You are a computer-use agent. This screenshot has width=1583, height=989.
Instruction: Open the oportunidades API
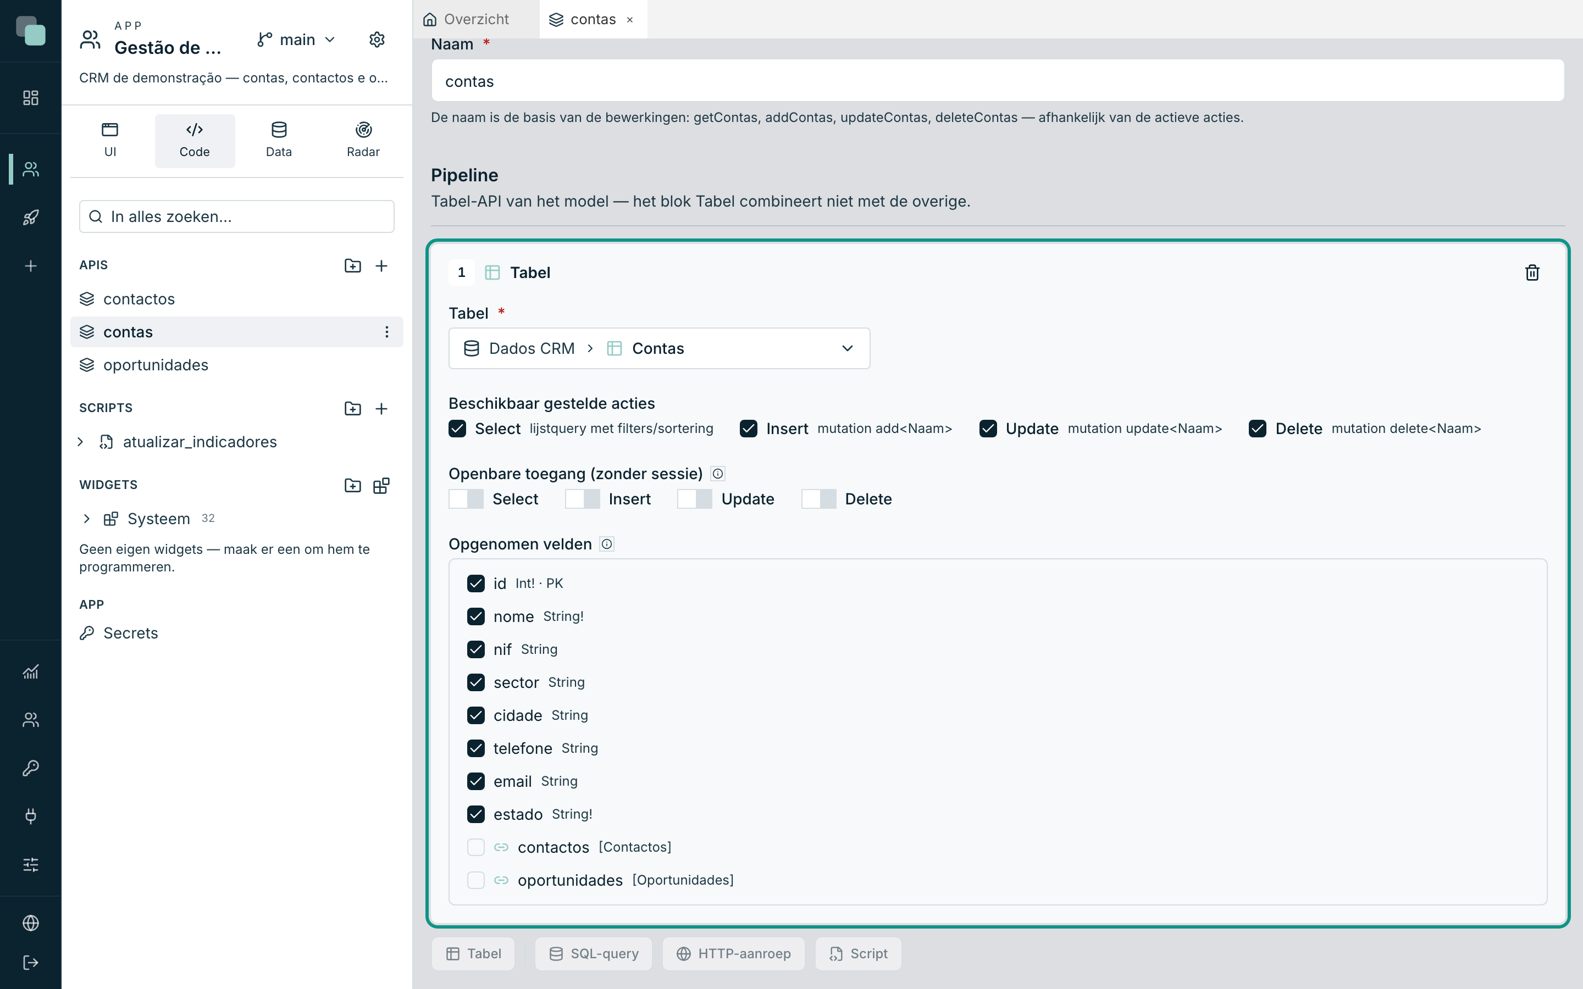[x=237, y=365]
